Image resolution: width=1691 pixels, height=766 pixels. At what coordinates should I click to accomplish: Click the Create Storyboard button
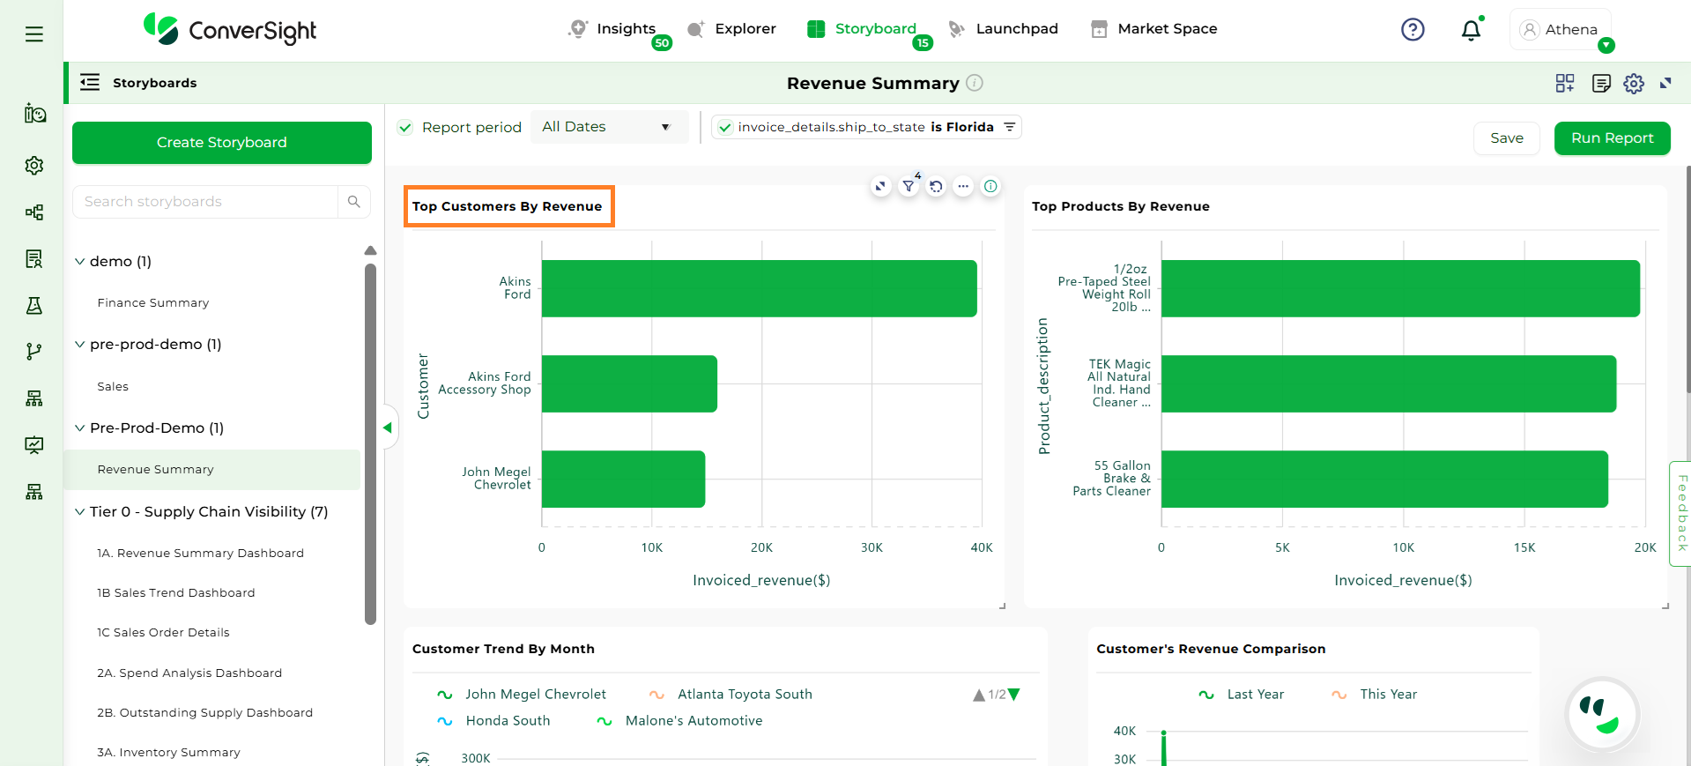pyautogui.click(x=222, y=143)
